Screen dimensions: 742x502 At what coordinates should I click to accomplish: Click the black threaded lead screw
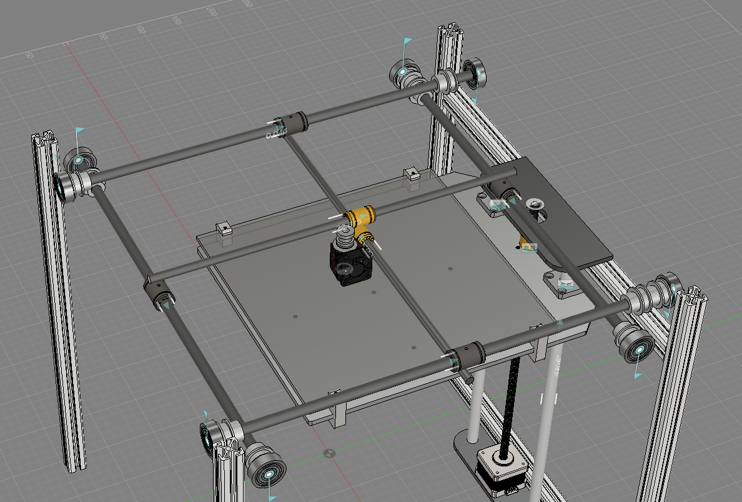[512, 400]
